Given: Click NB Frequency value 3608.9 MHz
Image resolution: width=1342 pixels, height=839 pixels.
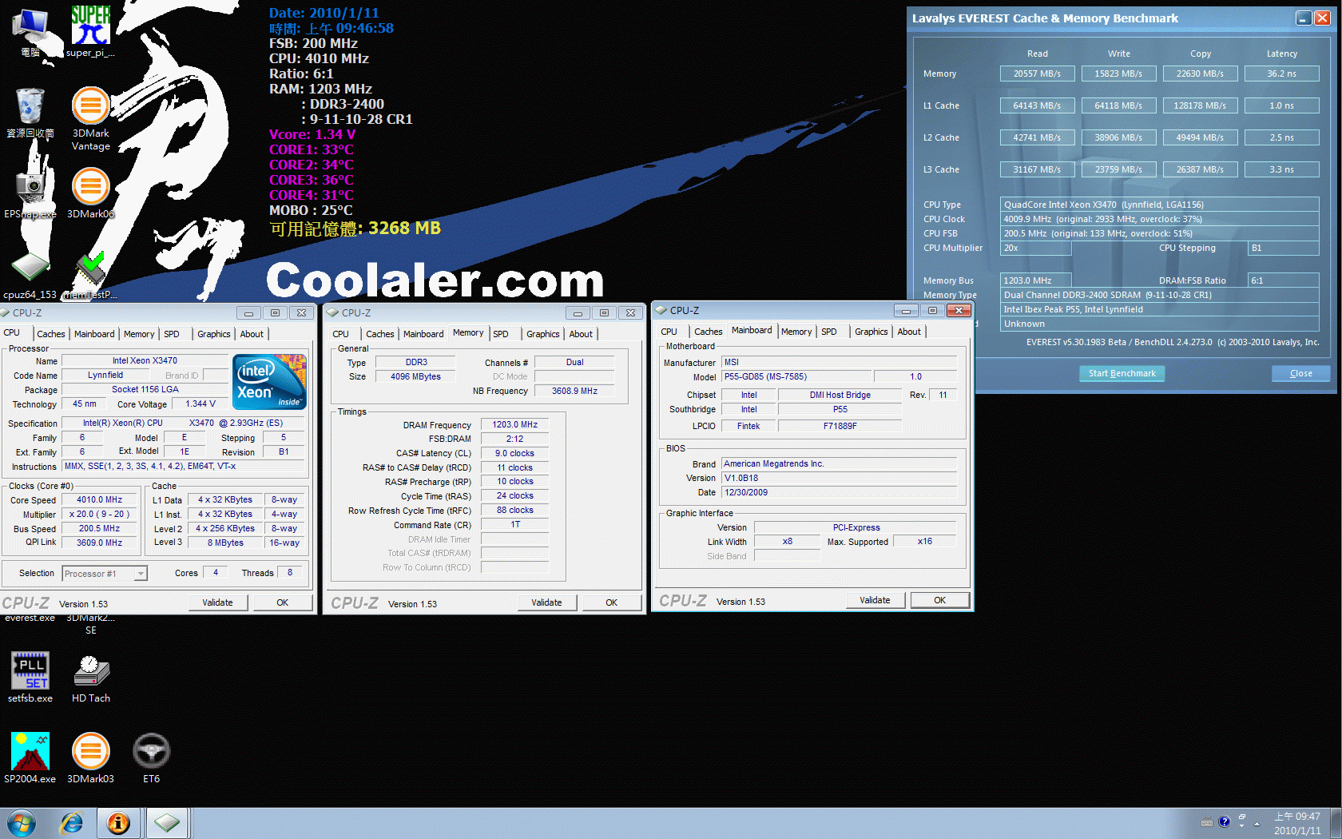Looking at the screenshot, I should [x=574, y=391].
